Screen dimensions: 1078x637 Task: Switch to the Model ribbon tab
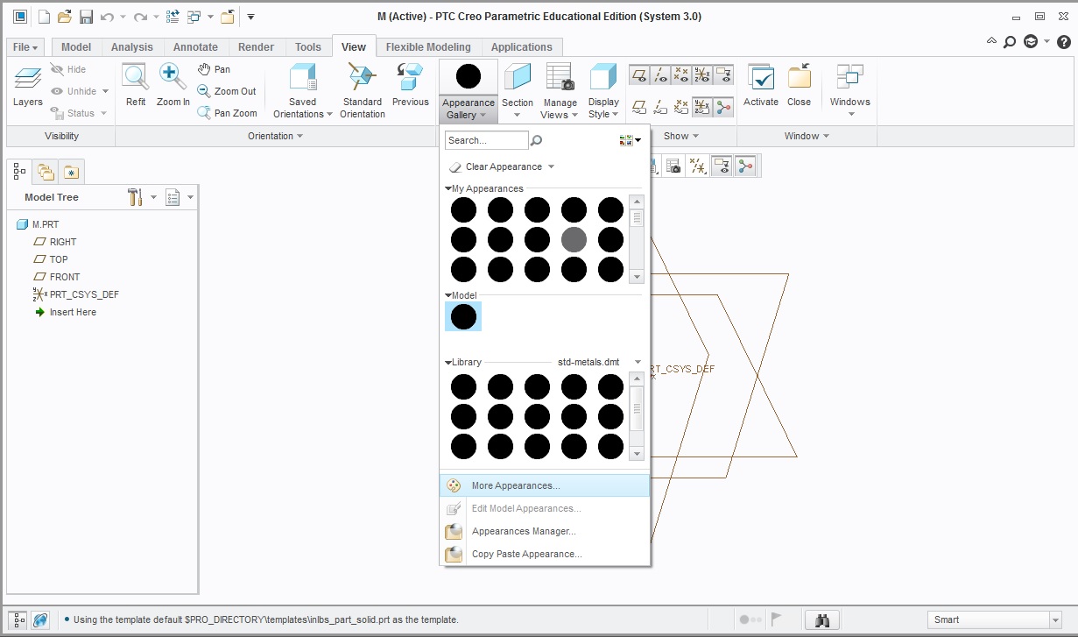click(x=76, y=47)
